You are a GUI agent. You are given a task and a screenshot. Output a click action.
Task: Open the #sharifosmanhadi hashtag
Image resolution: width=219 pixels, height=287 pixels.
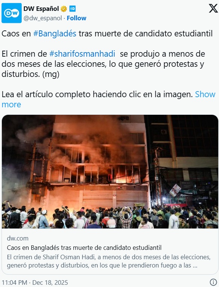pos(82,54)
